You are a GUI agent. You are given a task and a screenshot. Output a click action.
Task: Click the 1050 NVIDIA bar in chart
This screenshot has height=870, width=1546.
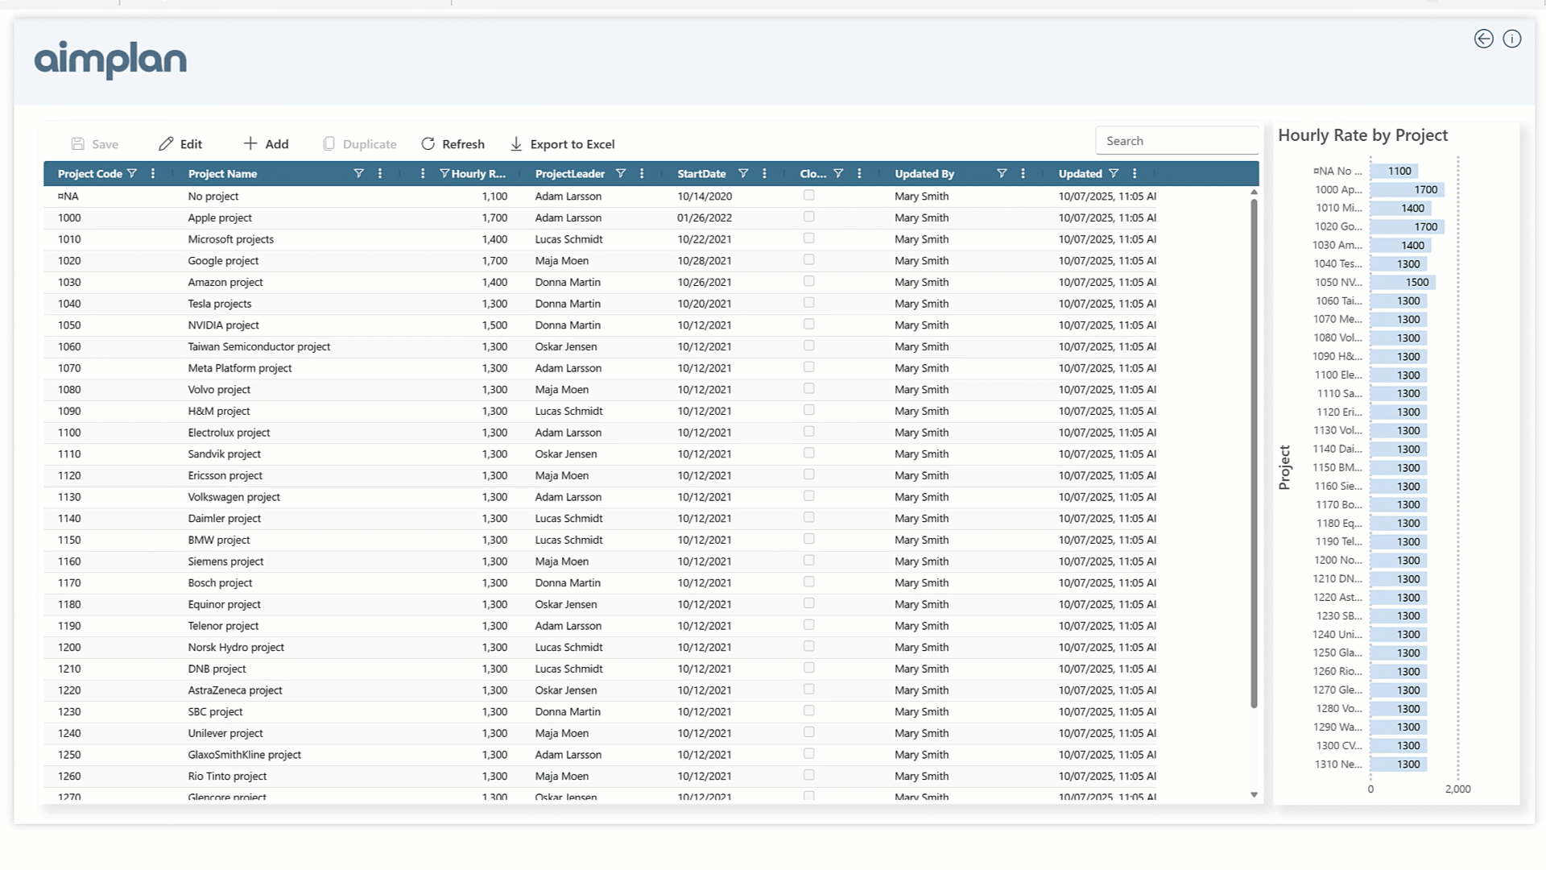coord(1402,282)
